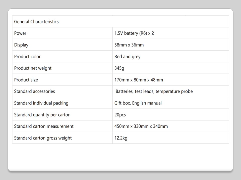Click the 345g weight value

click(119, 68)
